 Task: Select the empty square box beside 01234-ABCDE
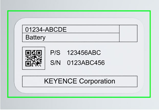[128, 33]
